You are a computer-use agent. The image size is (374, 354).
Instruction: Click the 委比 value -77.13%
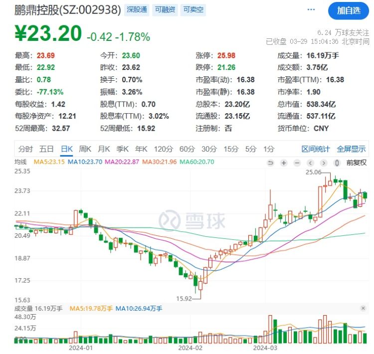point(50,92)
